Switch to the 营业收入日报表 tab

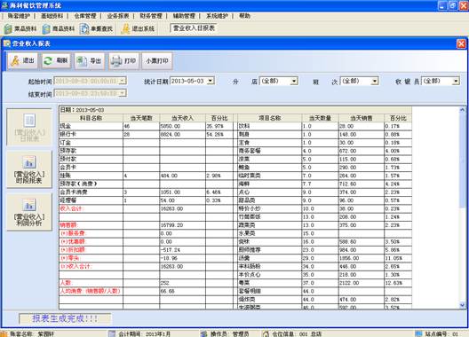point(194,28)
